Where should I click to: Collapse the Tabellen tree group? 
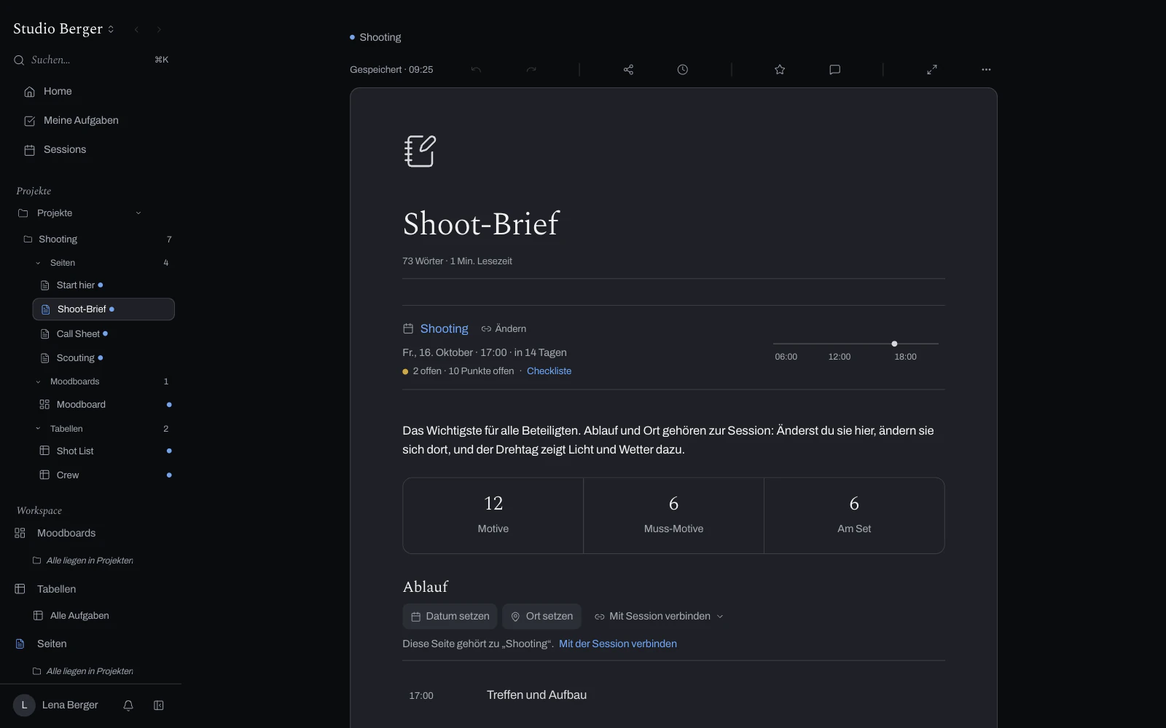(x=38, y=429)
